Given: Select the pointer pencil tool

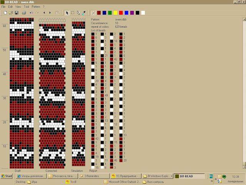Looking at the screenshot, I should pyautogui.click(x=67, y=13).
